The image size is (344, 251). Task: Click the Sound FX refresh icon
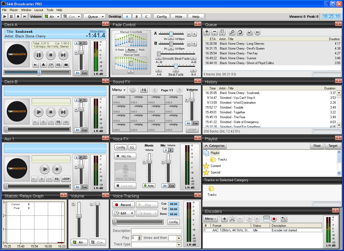(132, 90)
